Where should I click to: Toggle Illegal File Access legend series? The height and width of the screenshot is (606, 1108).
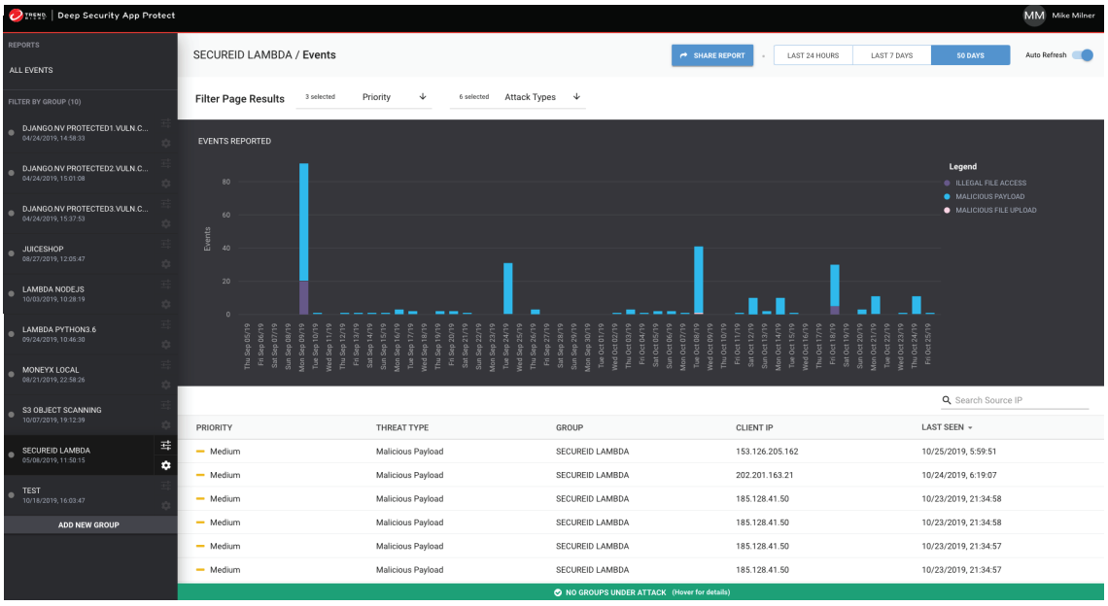[985, 183]
